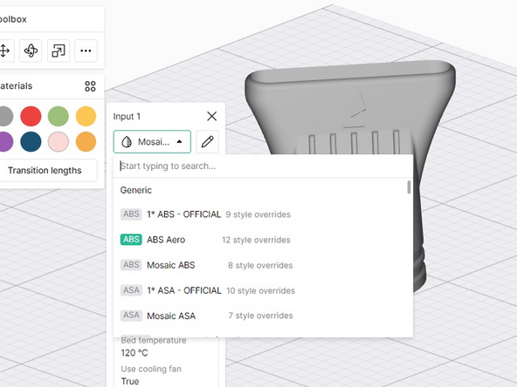
Task: Click the material list scrollbar thumb
Action: [x=410, y=187]
